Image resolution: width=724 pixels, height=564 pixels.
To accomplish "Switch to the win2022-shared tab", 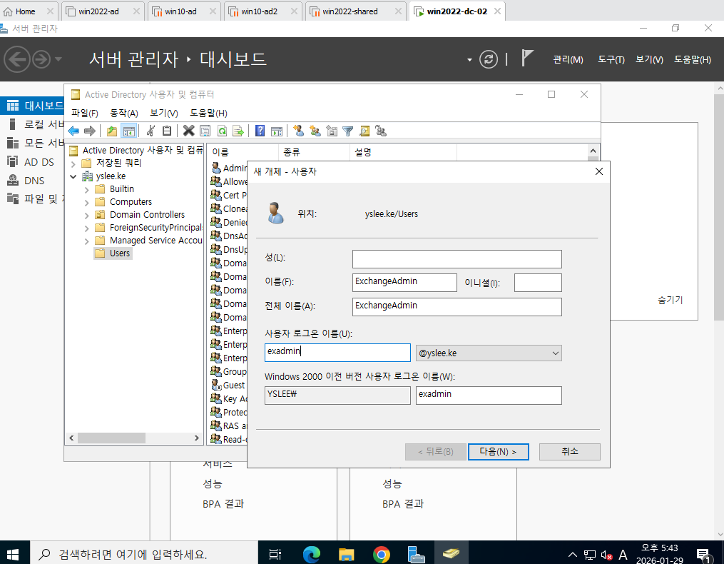I will coord(355,11).
